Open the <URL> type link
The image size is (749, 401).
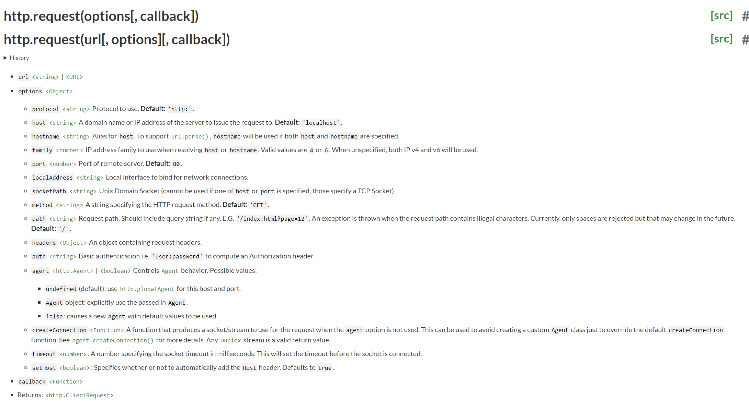tap(74, 77)
